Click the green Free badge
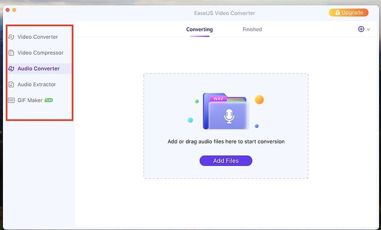This screenshot has height=230, width=381. [49, 100]
